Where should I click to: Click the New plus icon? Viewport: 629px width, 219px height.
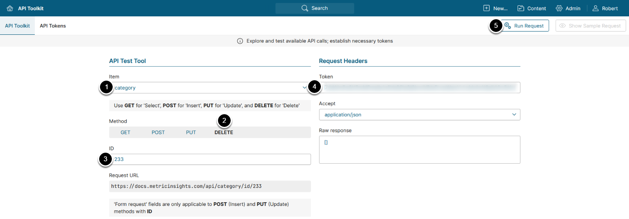pos(486,8)
